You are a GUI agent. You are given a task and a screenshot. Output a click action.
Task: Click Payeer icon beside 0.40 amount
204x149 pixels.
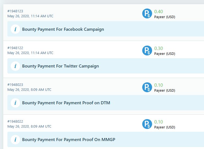pyautogui.click(x=147, y=14)
